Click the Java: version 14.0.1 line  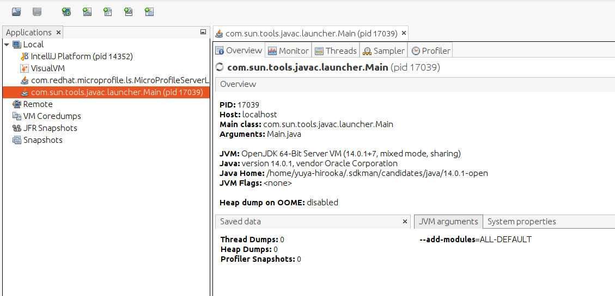point(309,163)
